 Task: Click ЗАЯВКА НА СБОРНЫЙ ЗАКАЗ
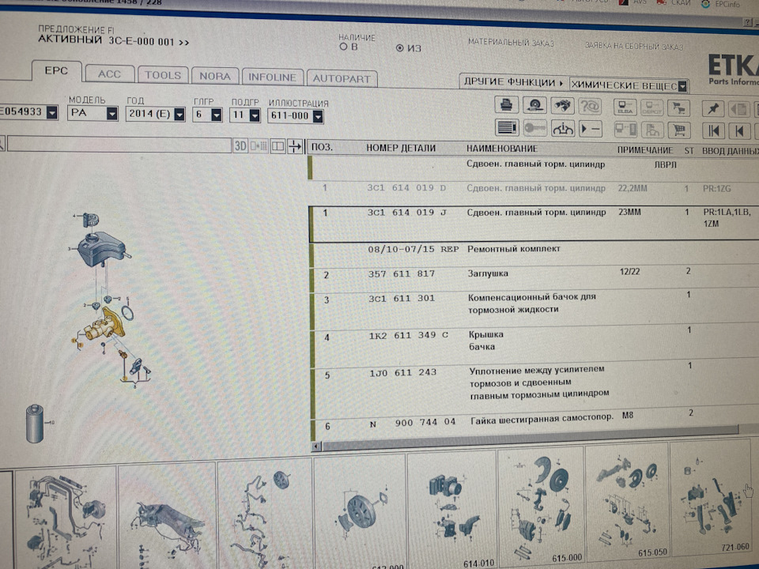(x=634, y=47)
